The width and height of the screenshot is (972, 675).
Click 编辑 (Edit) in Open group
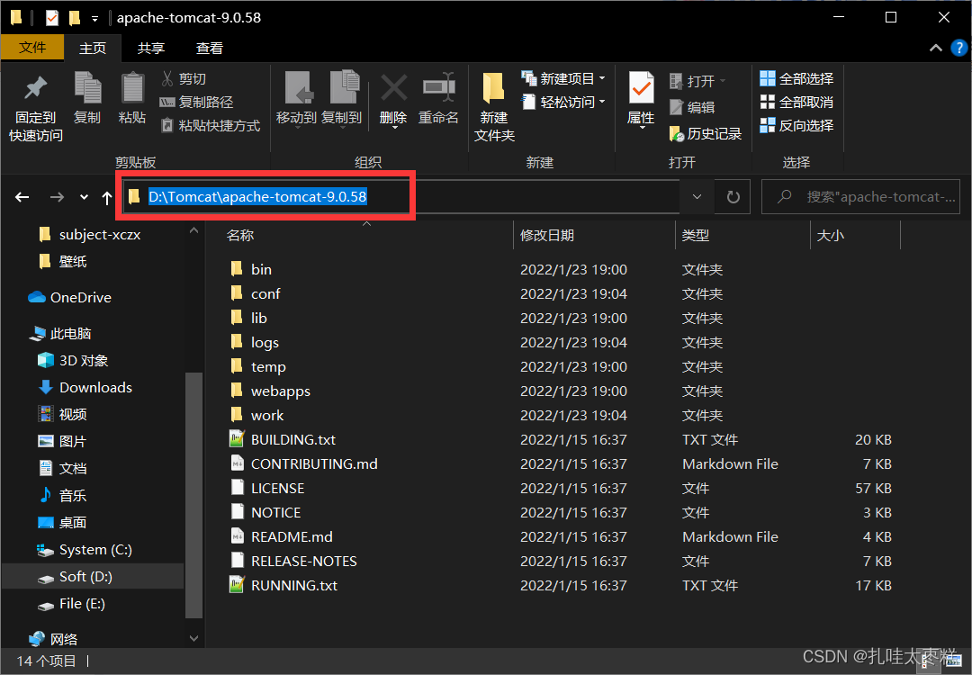click(692, 107)
